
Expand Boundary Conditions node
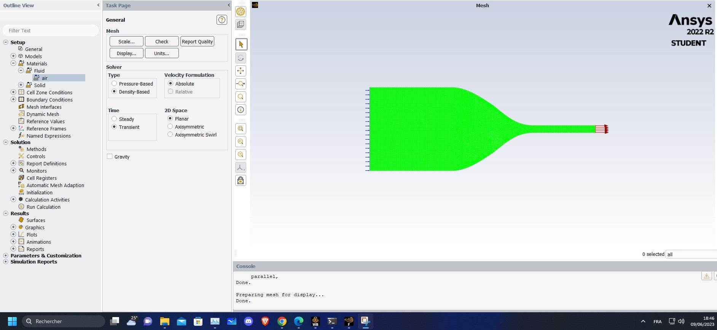pos(13,99)
